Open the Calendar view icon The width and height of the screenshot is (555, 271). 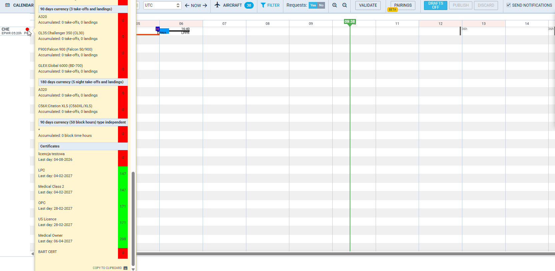point(7,5)
